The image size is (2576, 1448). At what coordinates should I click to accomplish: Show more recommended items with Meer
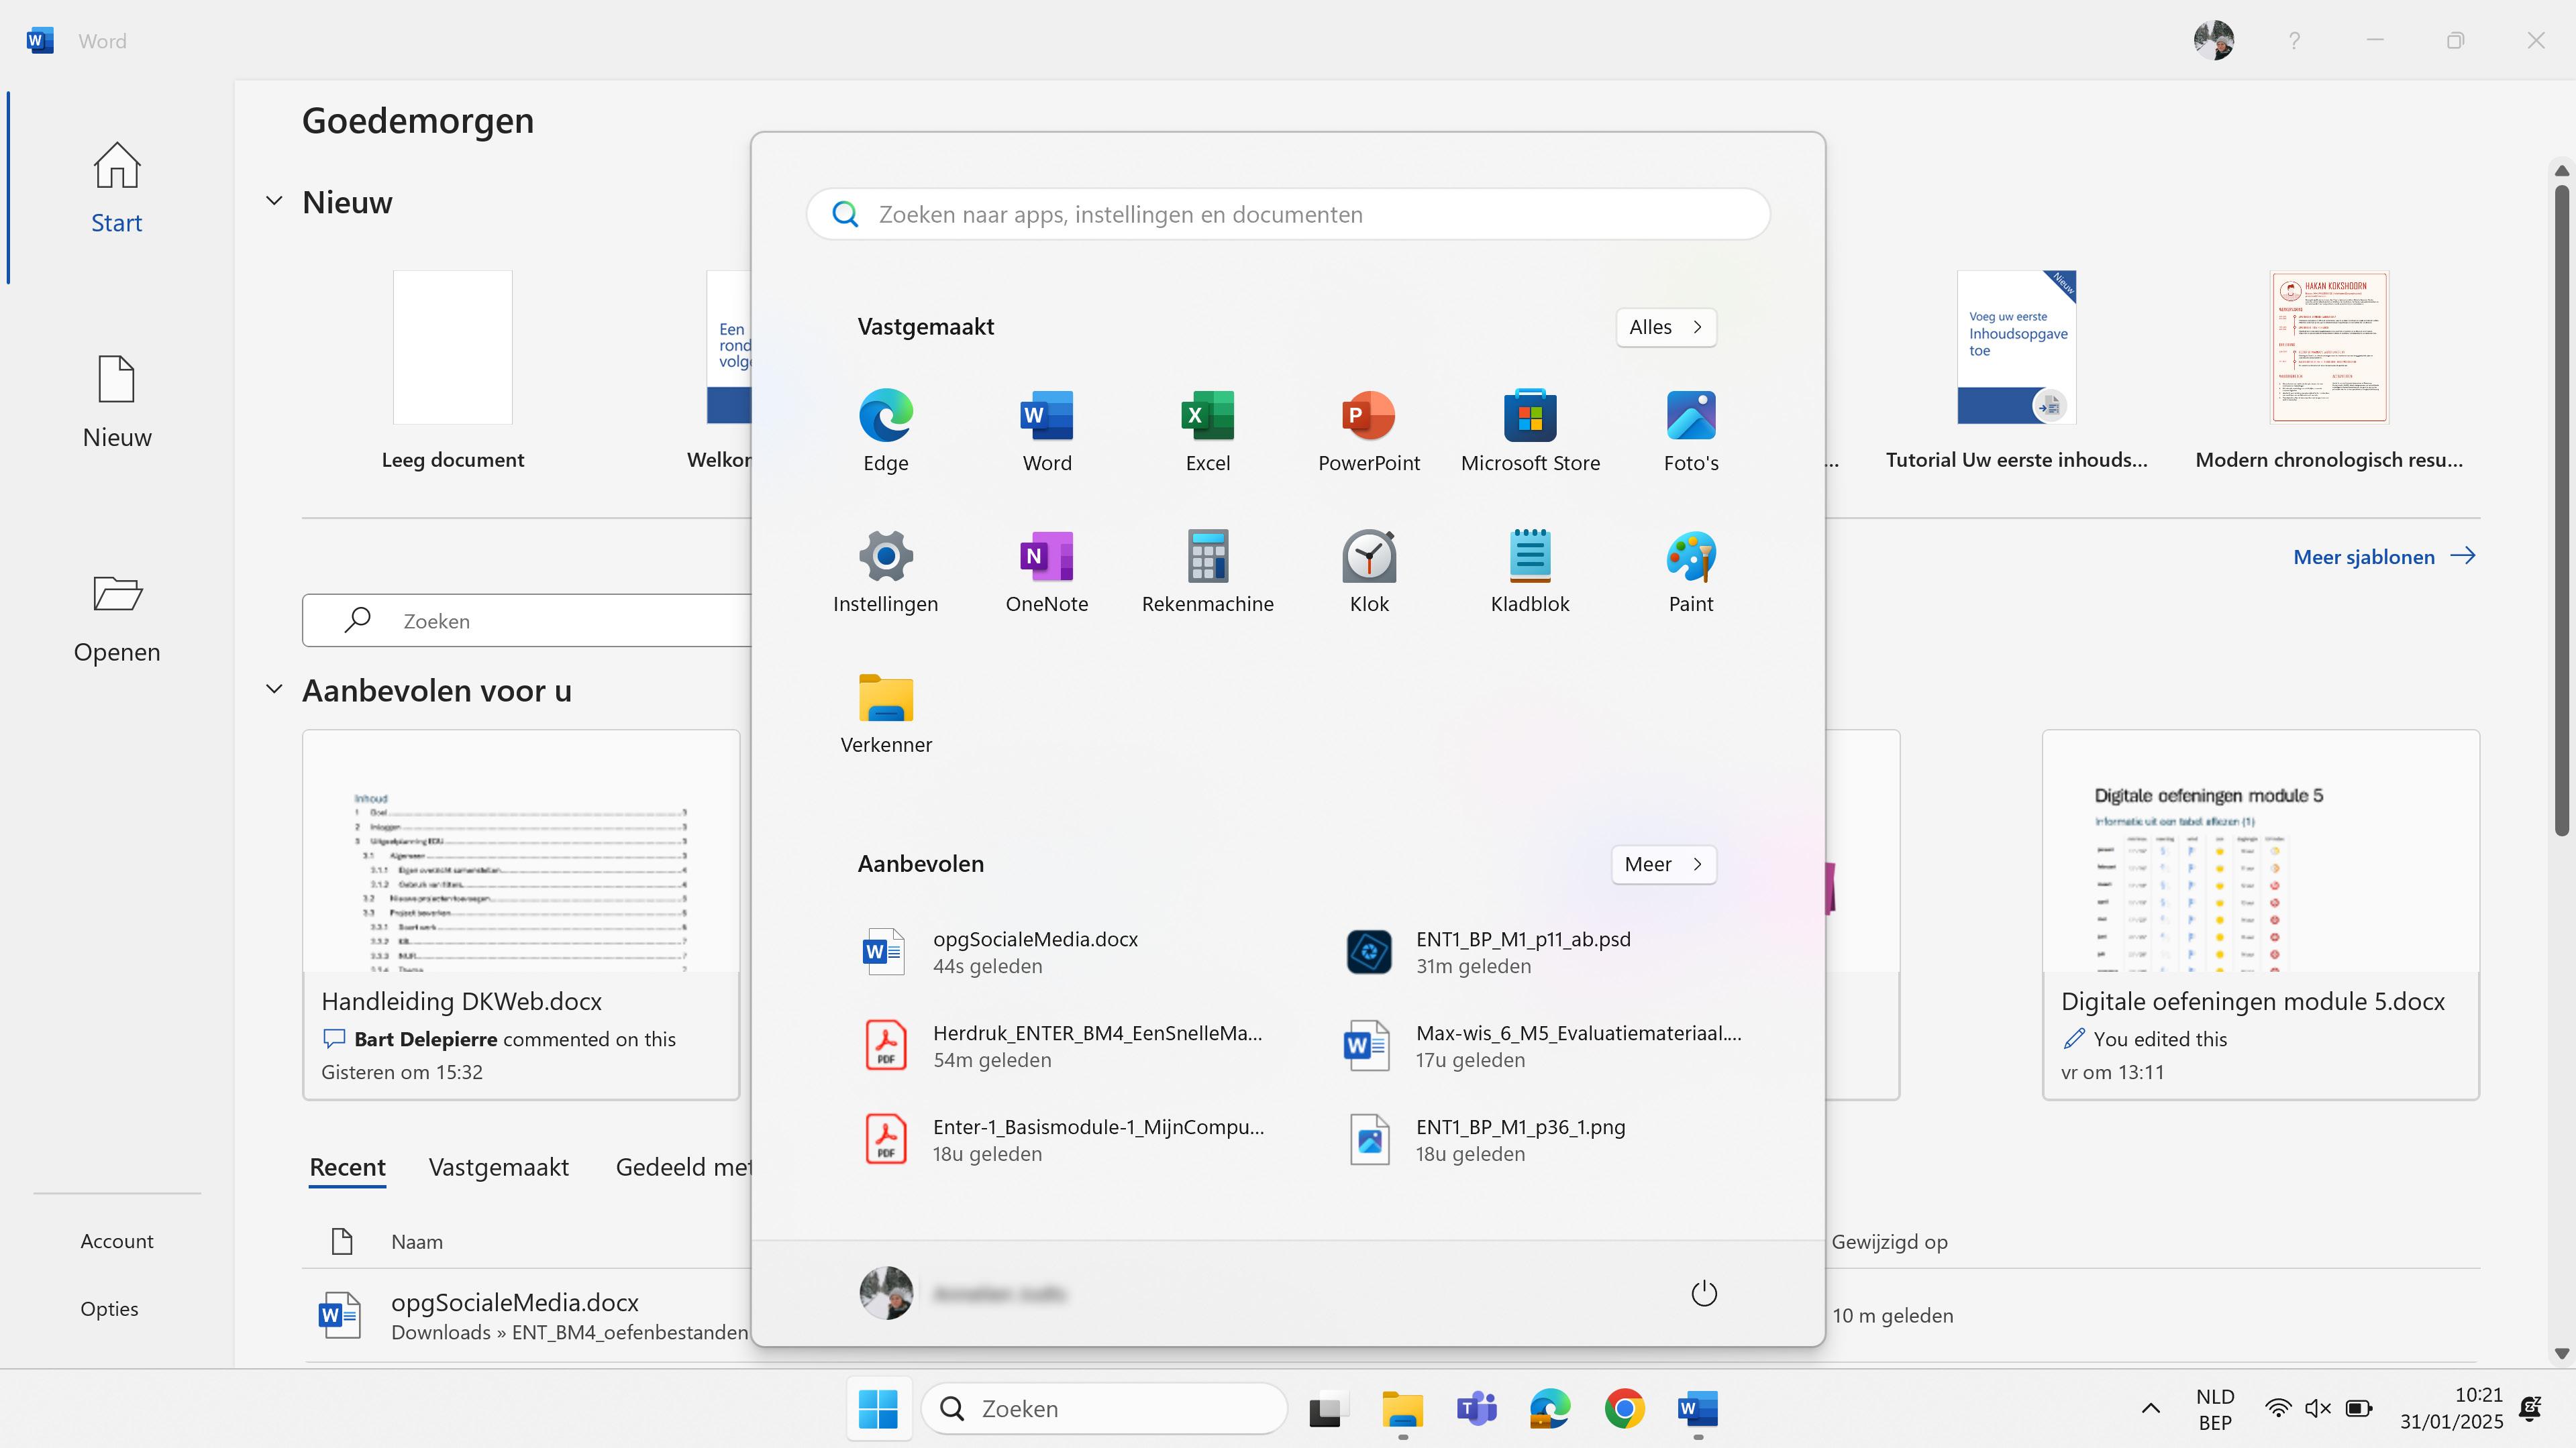(1663, 863)
